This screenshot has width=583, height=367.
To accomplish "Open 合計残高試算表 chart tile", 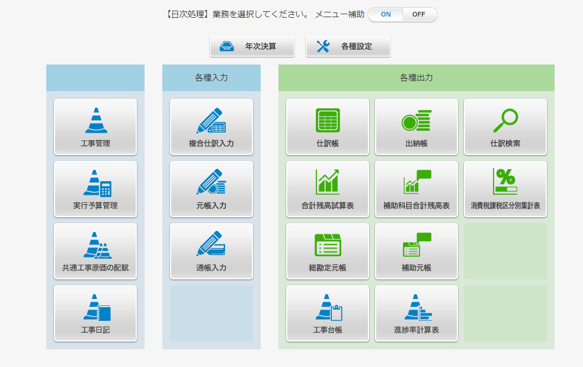I will click(327, 189).
